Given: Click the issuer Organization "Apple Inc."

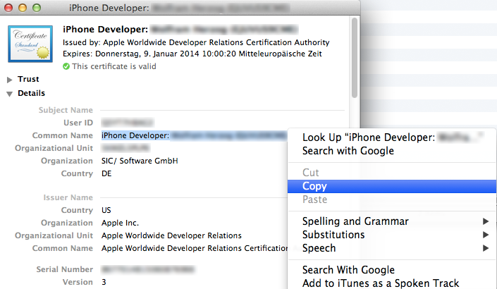Looking at the screenshot, I should 120,223.
